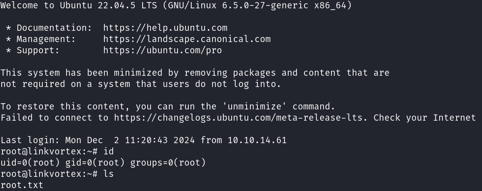Click the groups=0(root) output text
Image resolution: width=482 pixels, height=191 pixels.
(168, 163)
